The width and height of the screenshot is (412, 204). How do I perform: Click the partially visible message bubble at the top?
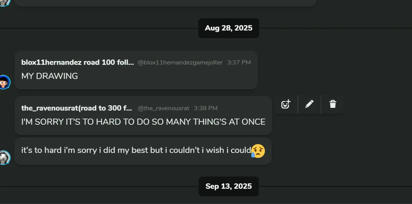(x=166, y=3)
